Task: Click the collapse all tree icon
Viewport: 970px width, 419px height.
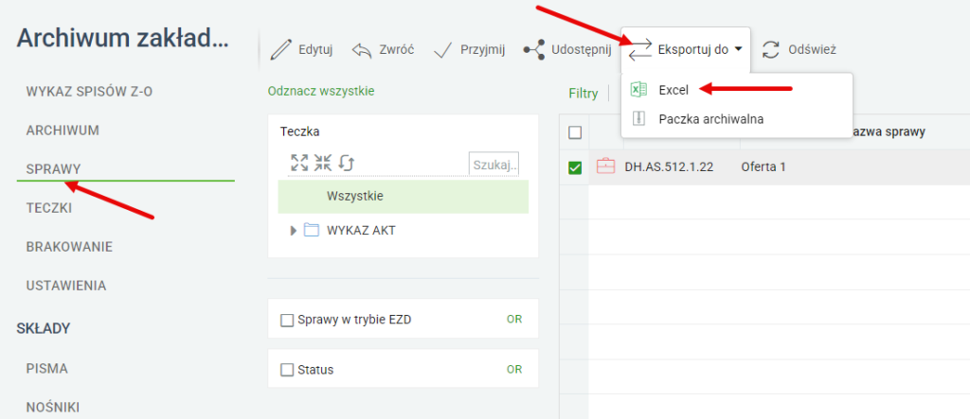Action: tap(322, 163)
